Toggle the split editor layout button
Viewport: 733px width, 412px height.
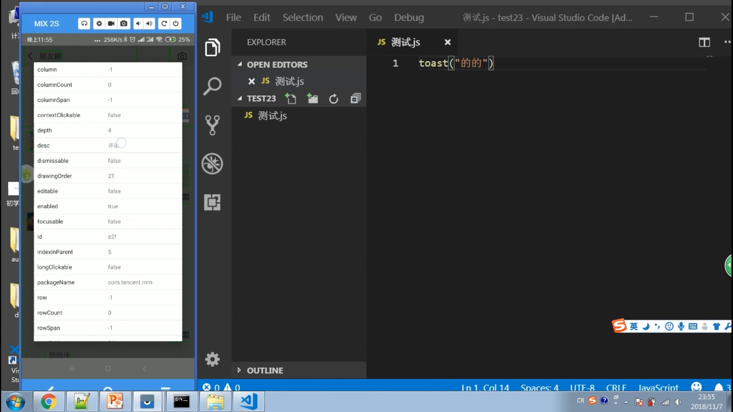[704, 42]
